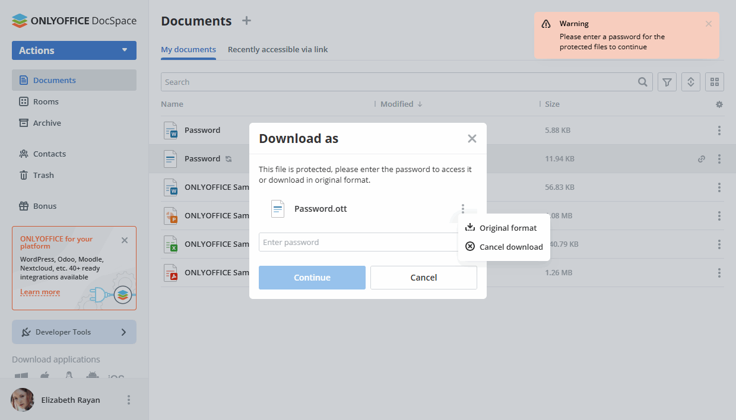The image size is (736, 420).
Task: Click the Continue button
Action: point(312,278)
